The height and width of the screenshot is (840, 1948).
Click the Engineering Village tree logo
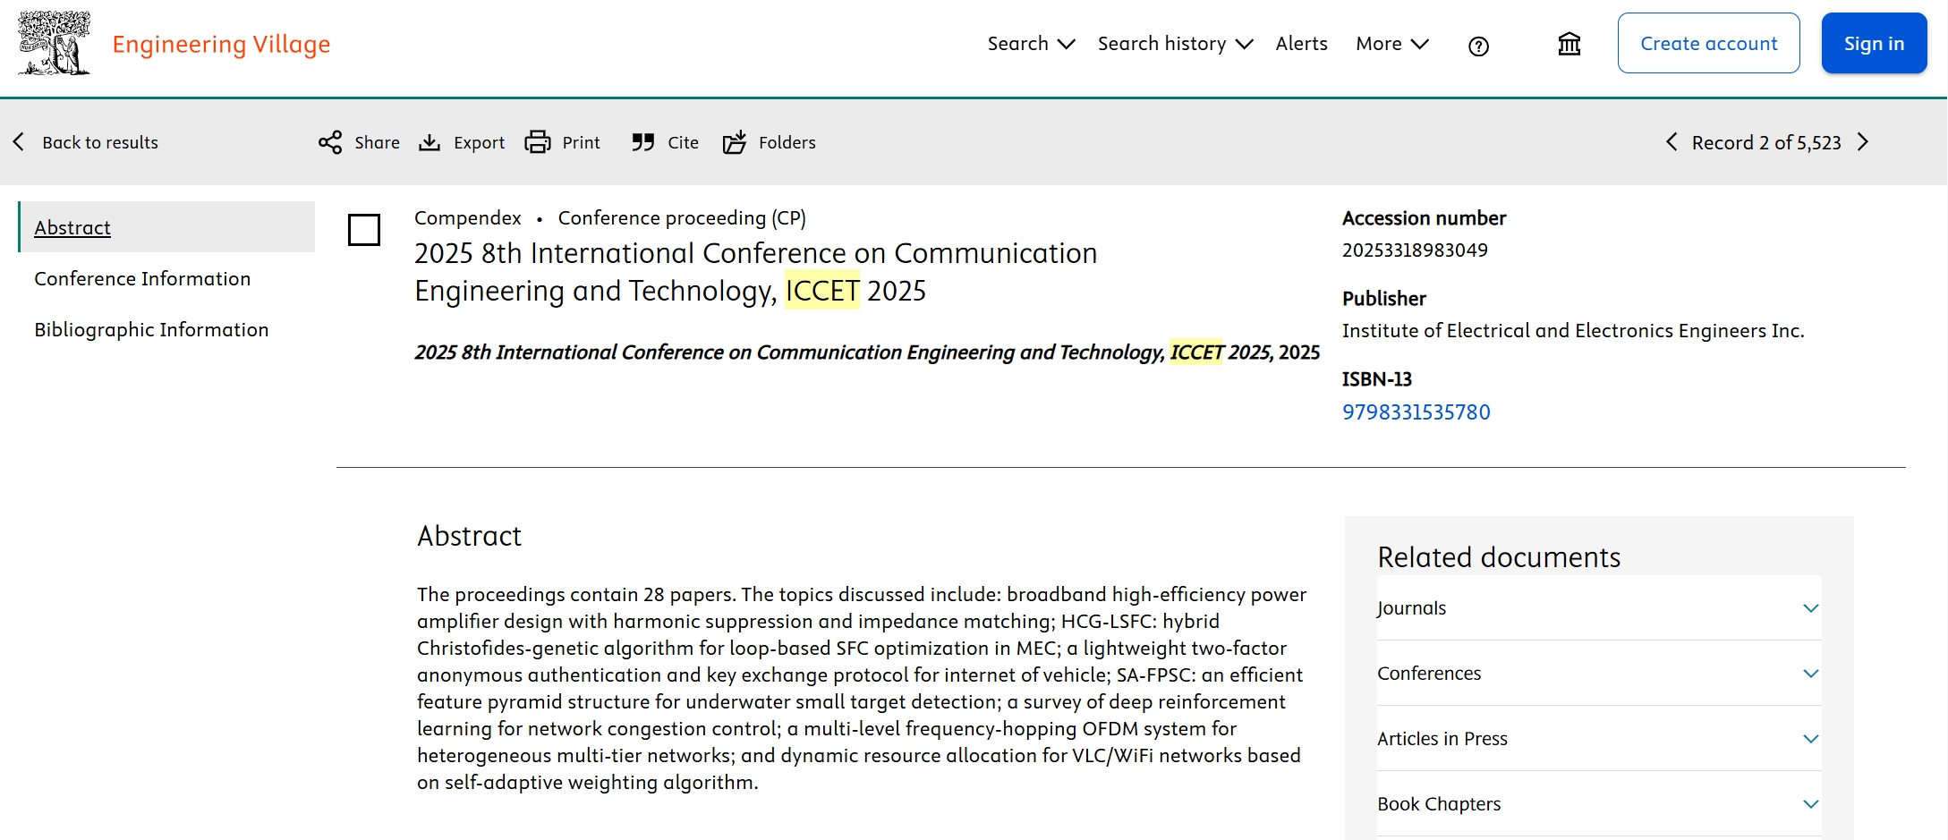tap(55, 44)
